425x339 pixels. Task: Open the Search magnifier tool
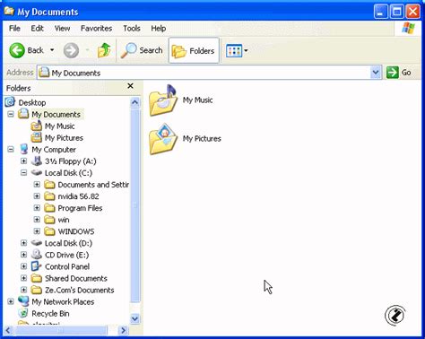pyautogui.click(x=142, y=50)
